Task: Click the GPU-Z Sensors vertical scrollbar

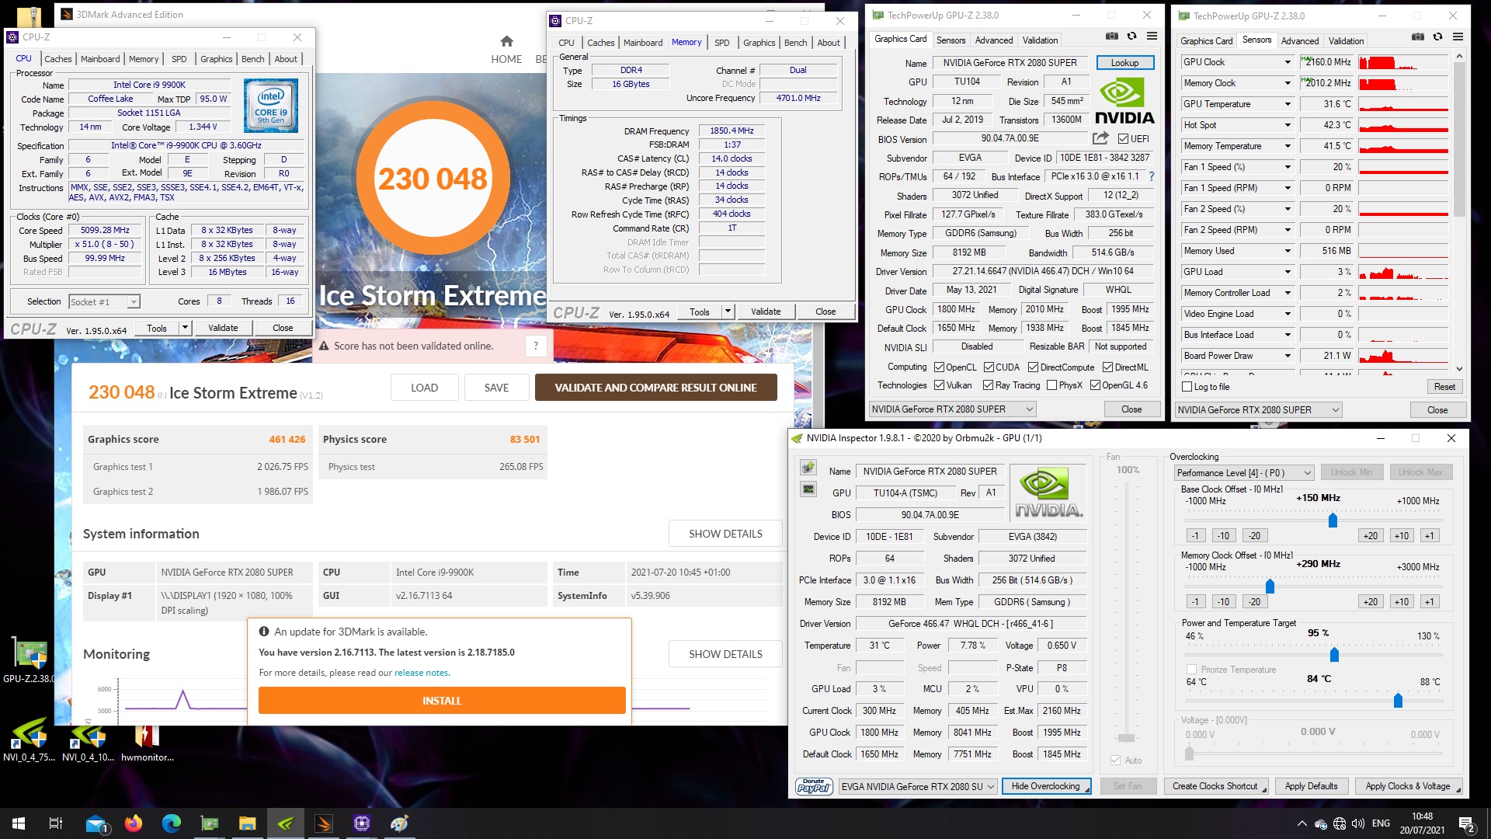Action: pyautogui.click(x=1459, y=212)
